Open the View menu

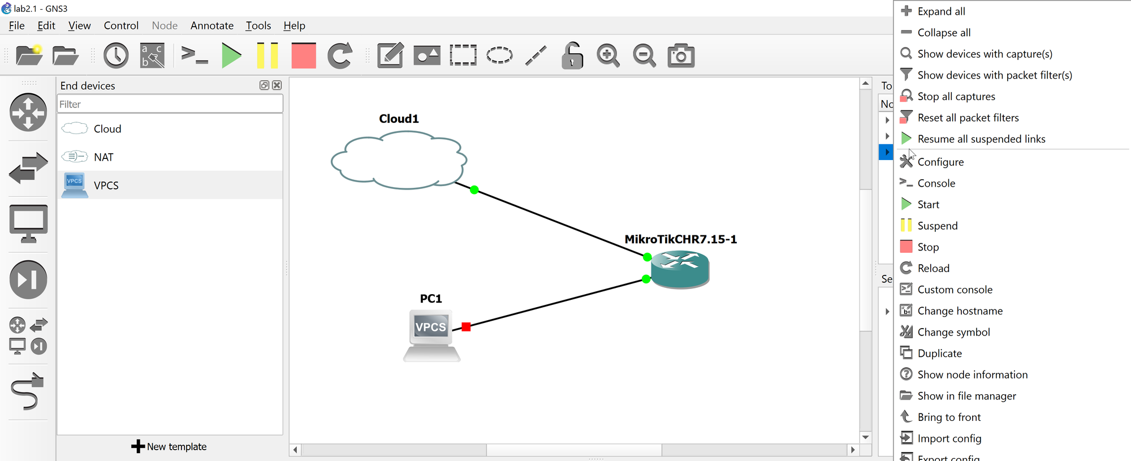coord(79,25)
